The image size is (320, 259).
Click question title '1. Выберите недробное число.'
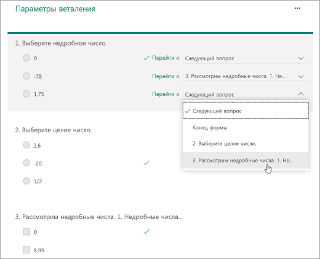[x=61, y=43]
